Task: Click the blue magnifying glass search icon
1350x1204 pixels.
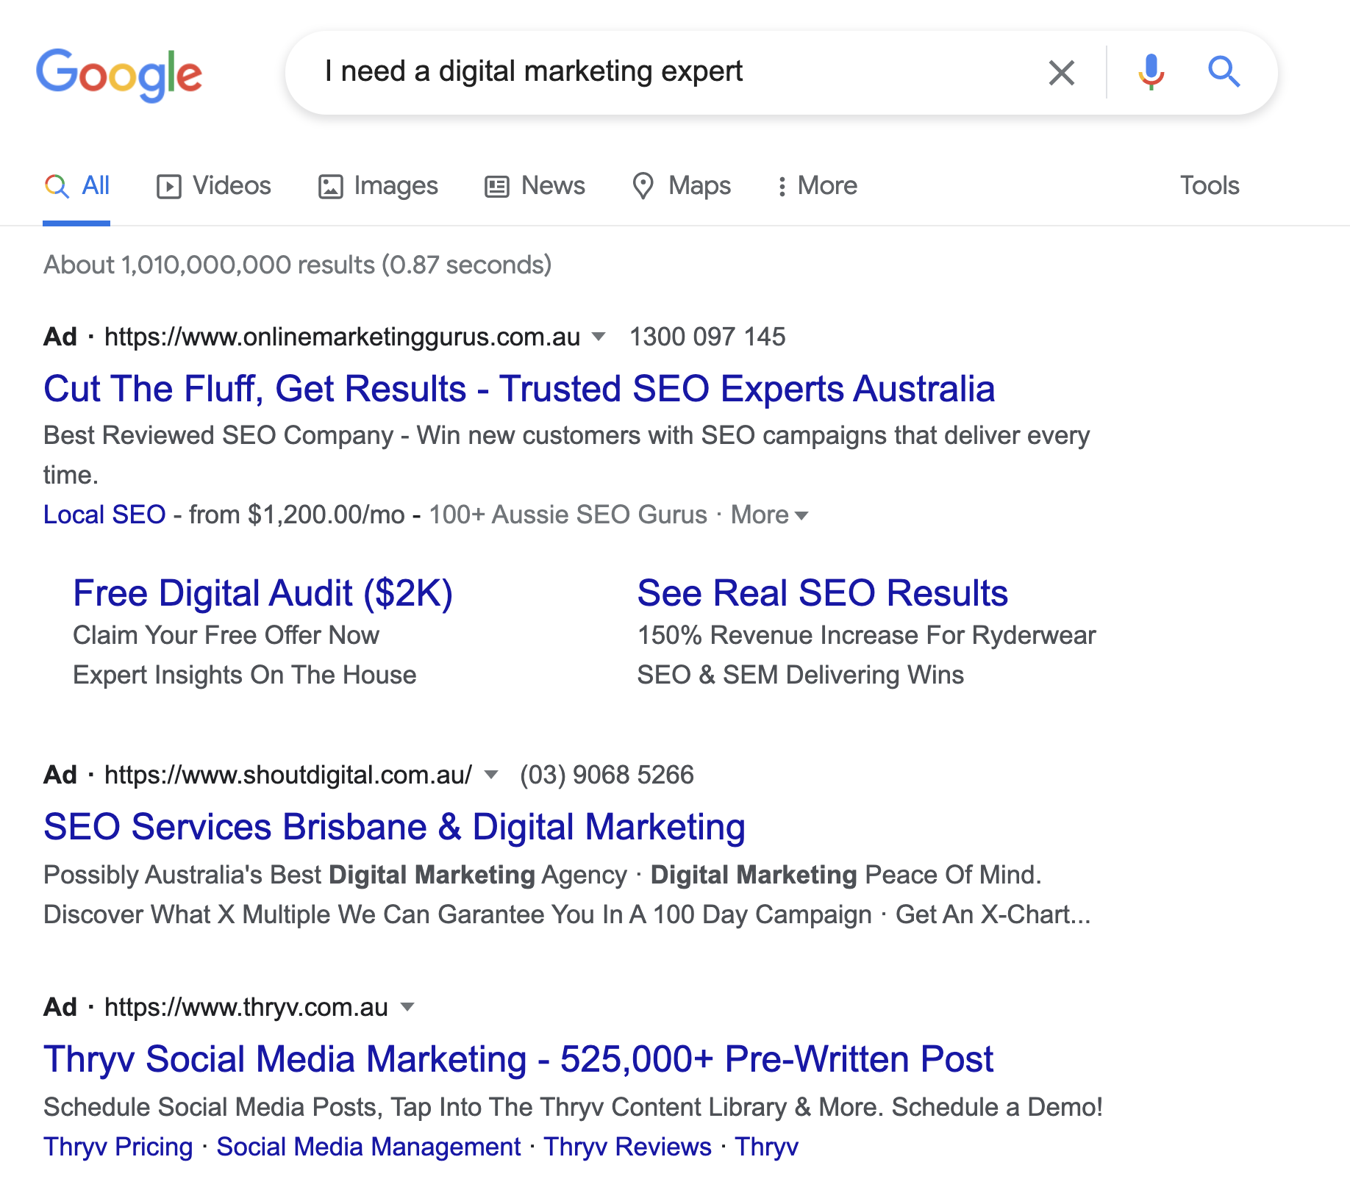Action: pyautogui.click(x=1224, y=72)
